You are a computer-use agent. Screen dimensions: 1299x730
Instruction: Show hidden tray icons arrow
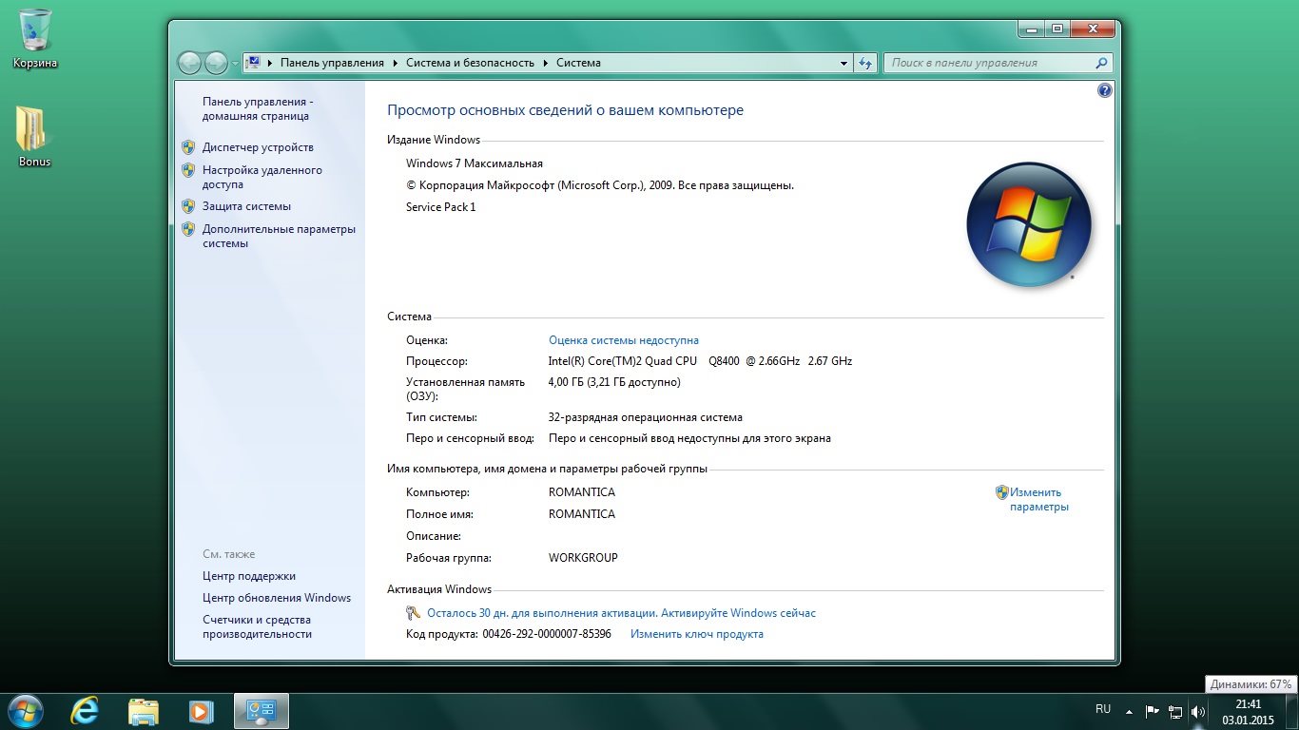1129,711
